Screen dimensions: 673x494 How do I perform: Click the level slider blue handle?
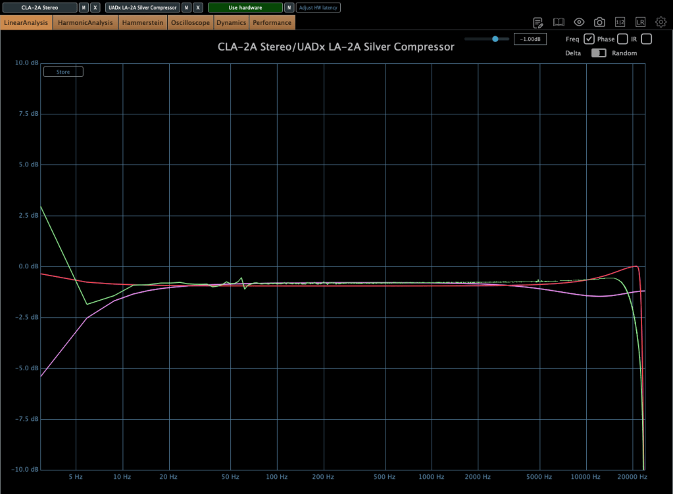point(495,39)
